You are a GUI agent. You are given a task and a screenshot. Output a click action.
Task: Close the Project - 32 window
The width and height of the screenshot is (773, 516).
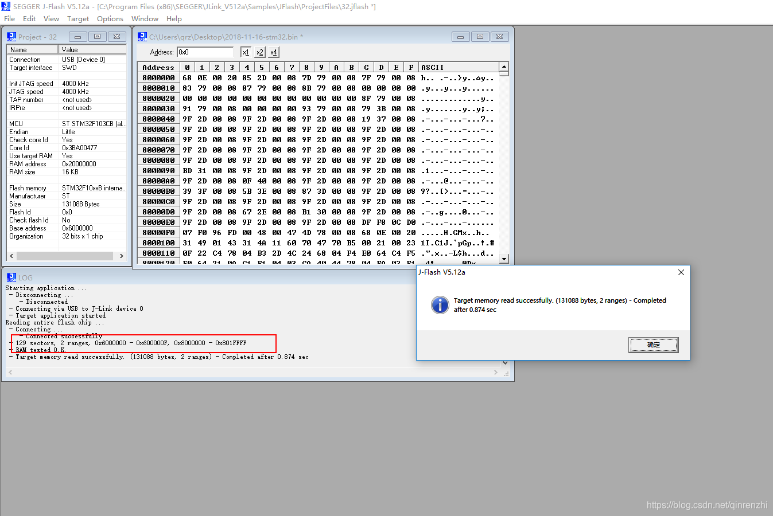(116, 37)
